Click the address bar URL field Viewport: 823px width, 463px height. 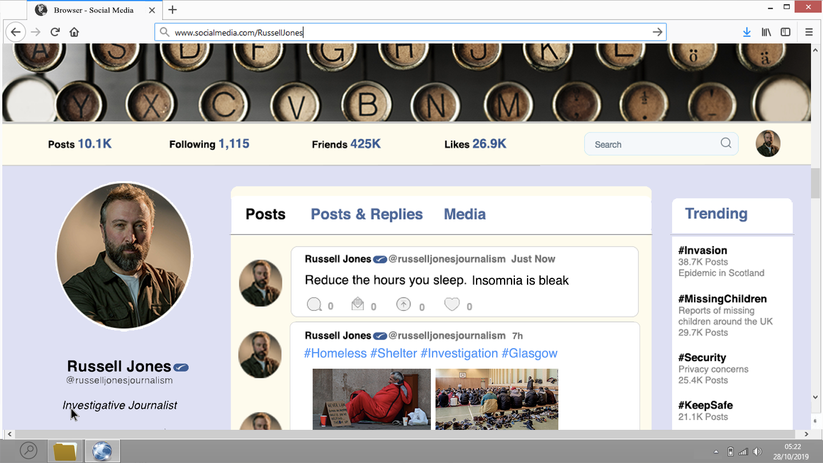(410, 32)
